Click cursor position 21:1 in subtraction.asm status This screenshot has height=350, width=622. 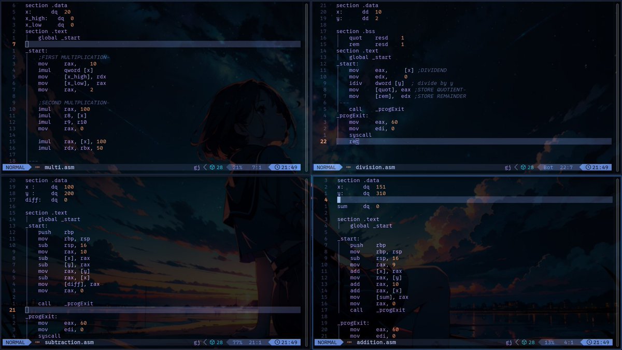pos(255,343)
